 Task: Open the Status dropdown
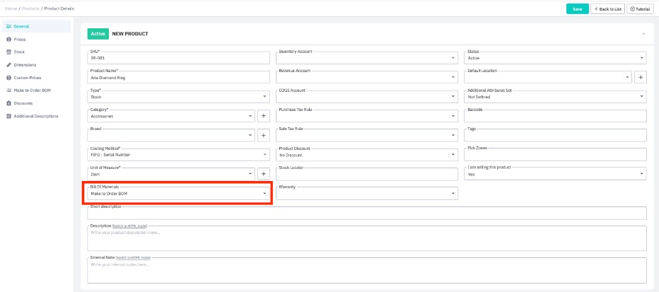click(555, 58)
